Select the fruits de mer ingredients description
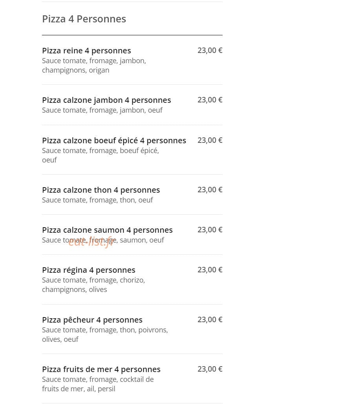This screenshot has height=405, width=345. (x=98, y=384)
